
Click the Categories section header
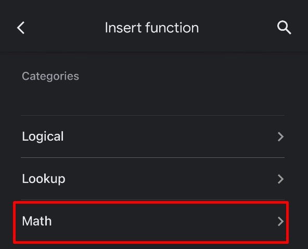50,76
